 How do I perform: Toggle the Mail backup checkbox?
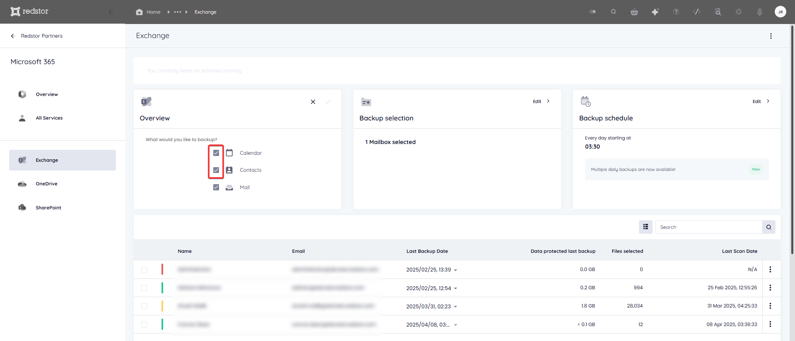pyautogui.click(x=216, y=187)
